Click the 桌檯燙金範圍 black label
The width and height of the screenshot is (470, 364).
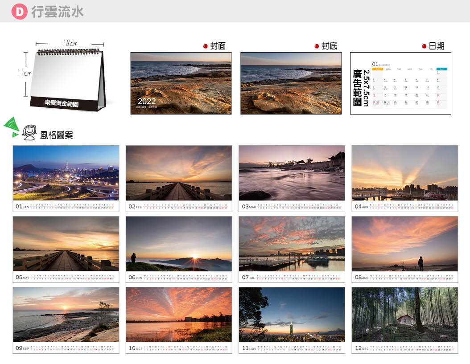coord(62,103)
